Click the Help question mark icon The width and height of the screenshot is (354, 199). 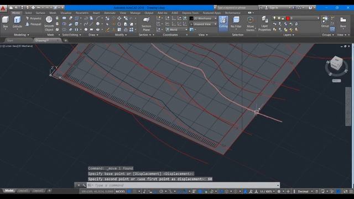pyautogui.click(x=310, y=8)
